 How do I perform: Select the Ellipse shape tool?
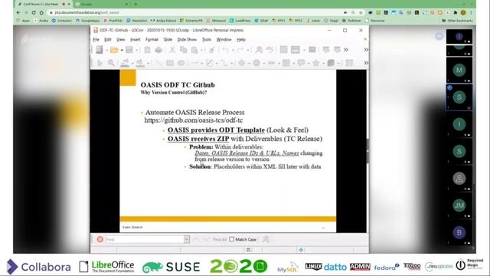click(x=181, y=63)
